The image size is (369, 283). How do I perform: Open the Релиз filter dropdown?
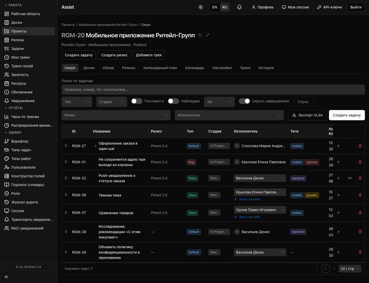[x=116, y=115]
